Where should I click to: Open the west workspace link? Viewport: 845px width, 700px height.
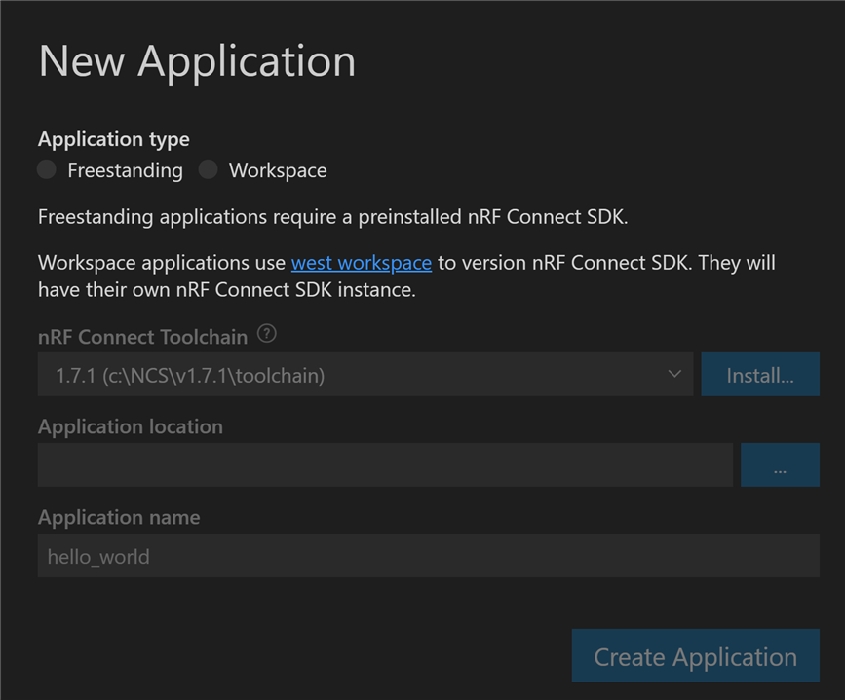pyautogui.click(x=361, y=263)
